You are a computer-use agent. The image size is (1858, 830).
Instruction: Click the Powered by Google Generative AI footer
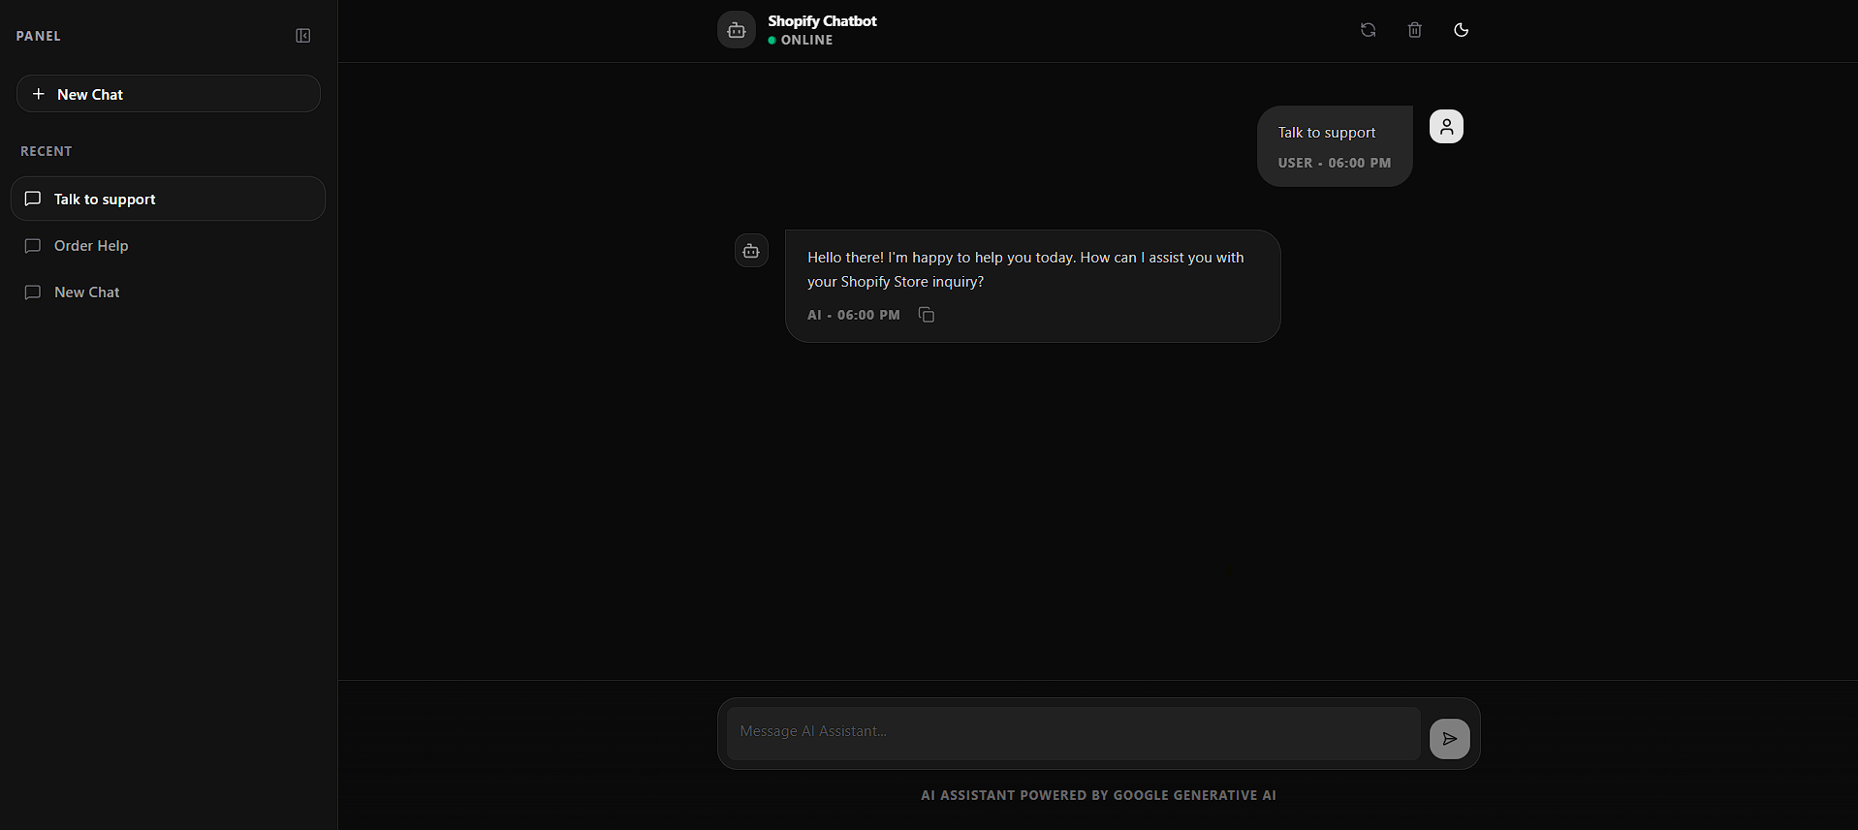tap(1098, 795)
